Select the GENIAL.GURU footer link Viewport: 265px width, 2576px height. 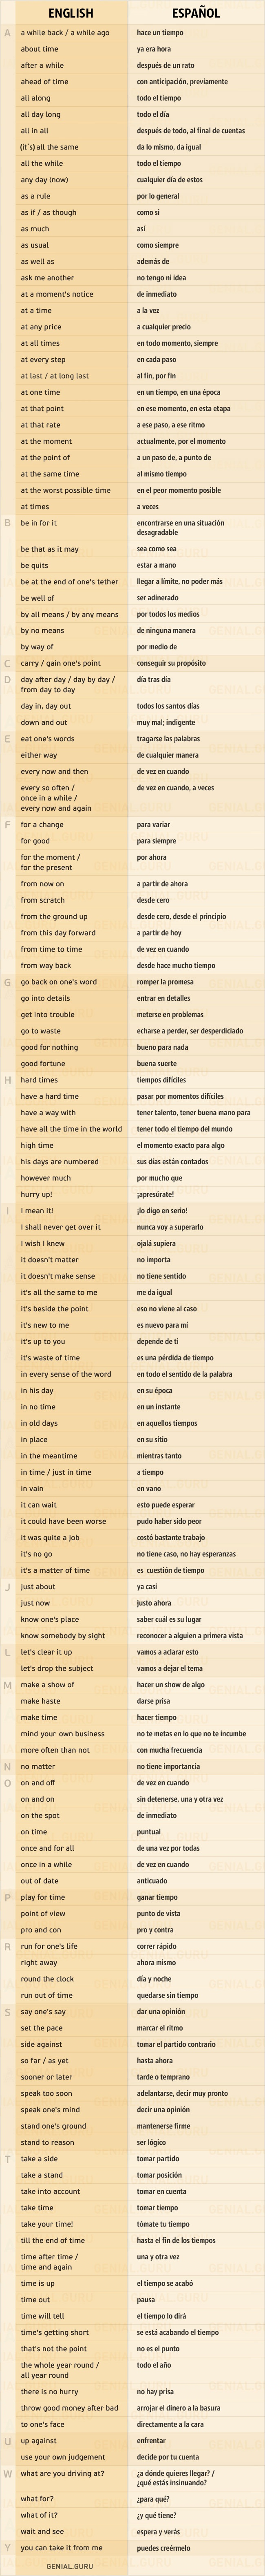pos(69,2565)
